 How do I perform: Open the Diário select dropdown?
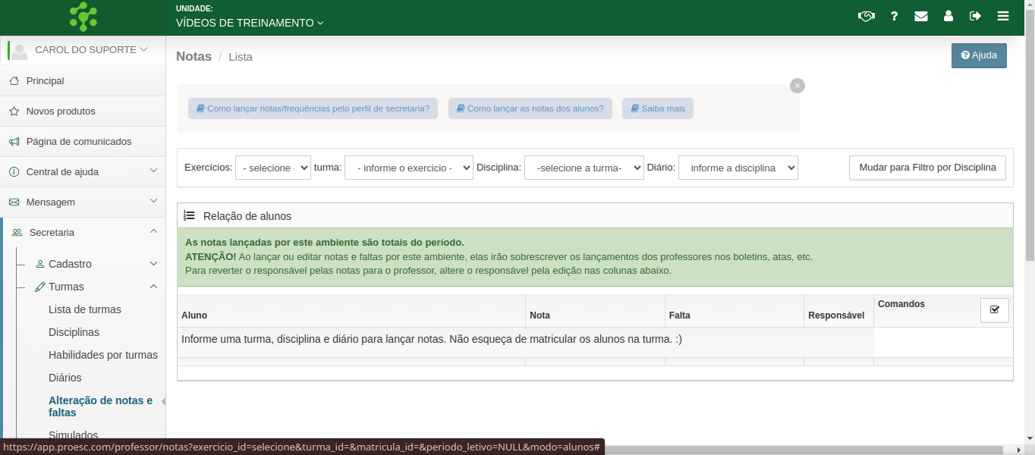tap(738, 168)
